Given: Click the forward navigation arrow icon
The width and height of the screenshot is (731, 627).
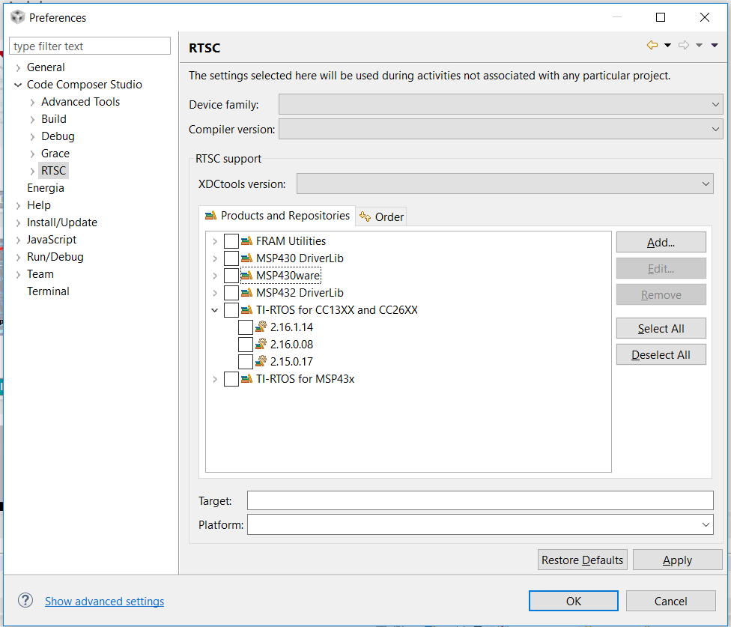Looking at the screenshot, I should tap(684, 45).
